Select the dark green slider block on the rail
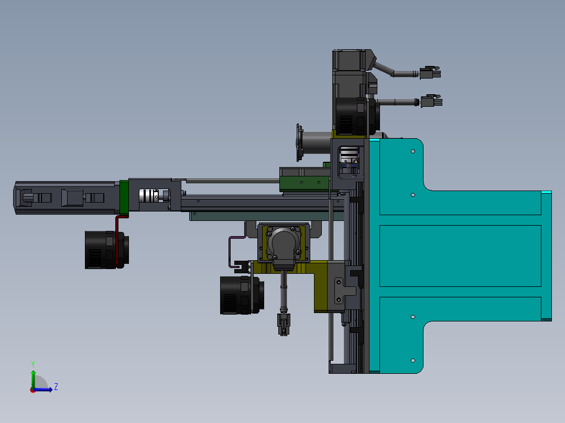 (x=305, y=184)
